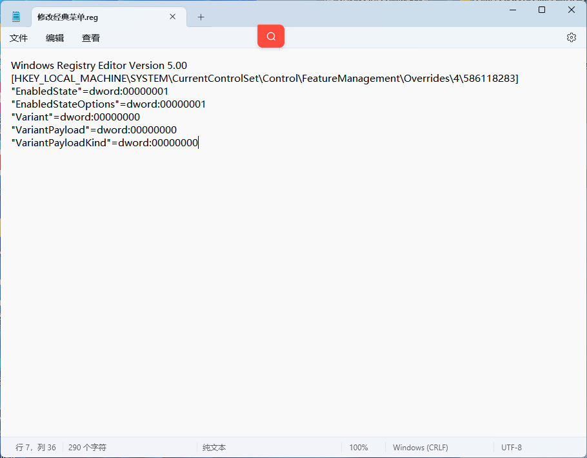Open the 文件 menu
Viewport: 587px width, 458px height.
tap(19, 38)
